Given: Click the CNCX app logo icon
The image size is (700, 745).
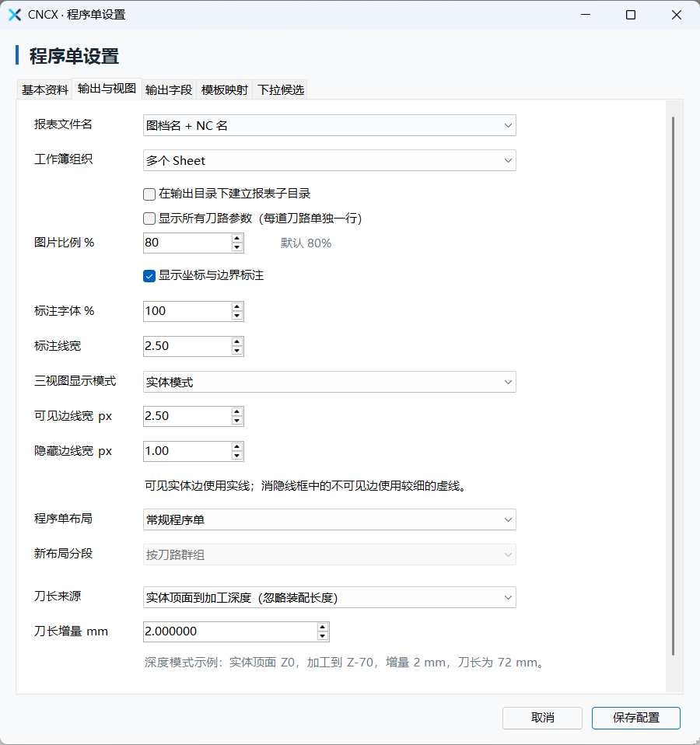Looking at the screenshot, I should [x=15, y=15].
